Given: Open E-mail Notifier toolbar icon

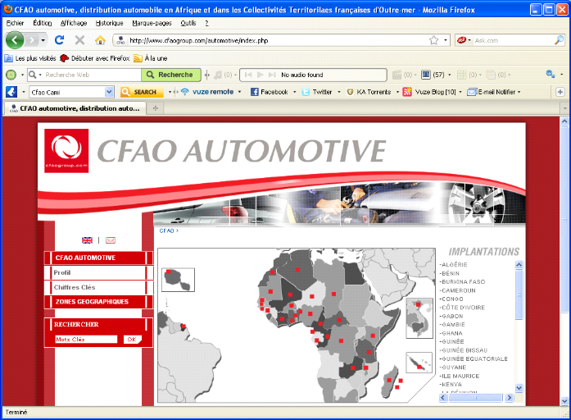Looking at the screenshot, I should (472, 92).
